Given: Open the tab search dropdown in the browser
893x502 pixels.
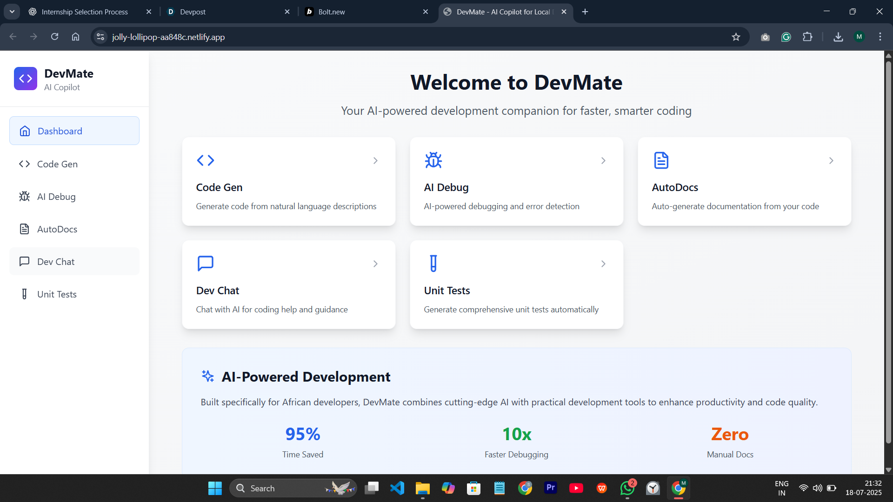Looking at the screenshot, I should click(12, 12).
